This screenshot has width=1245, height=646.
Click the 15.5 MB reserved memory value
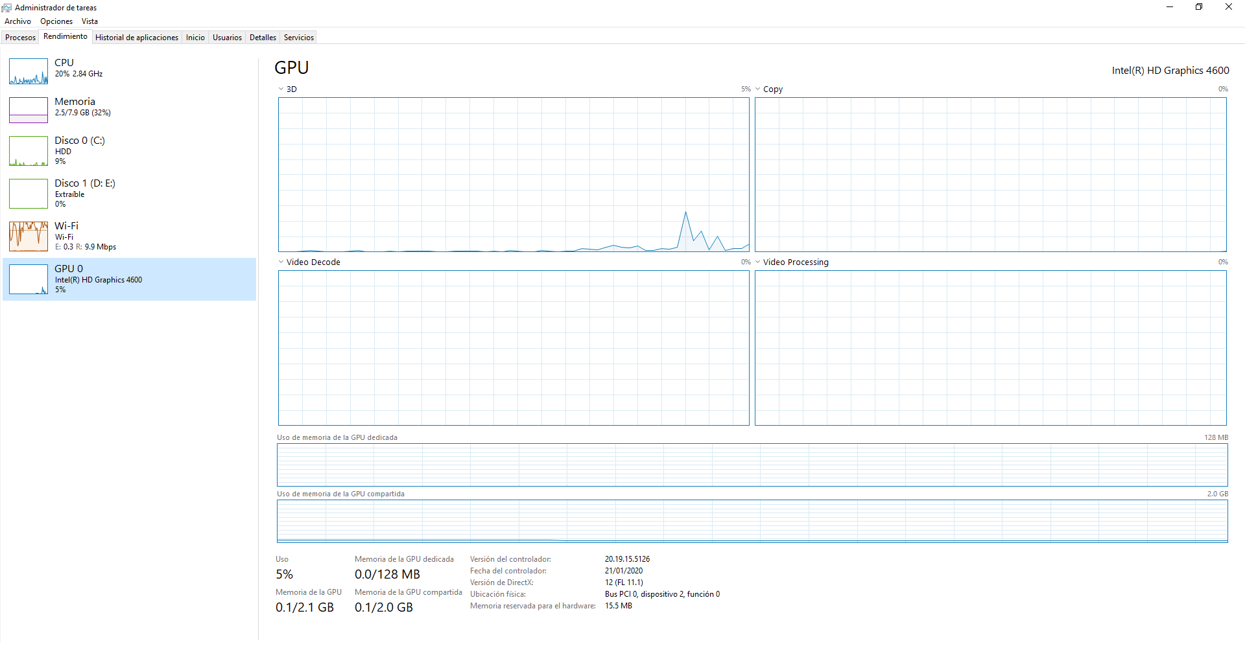tap(619, 606)
